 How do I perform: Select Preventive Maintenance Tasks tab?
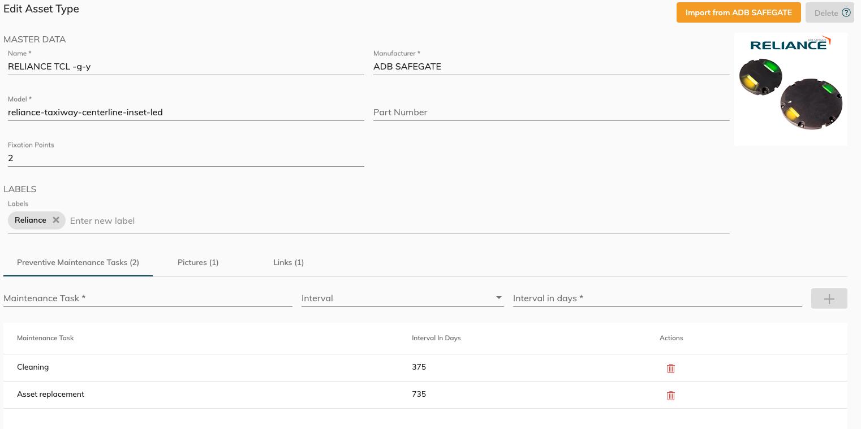[x=78, y=263]
